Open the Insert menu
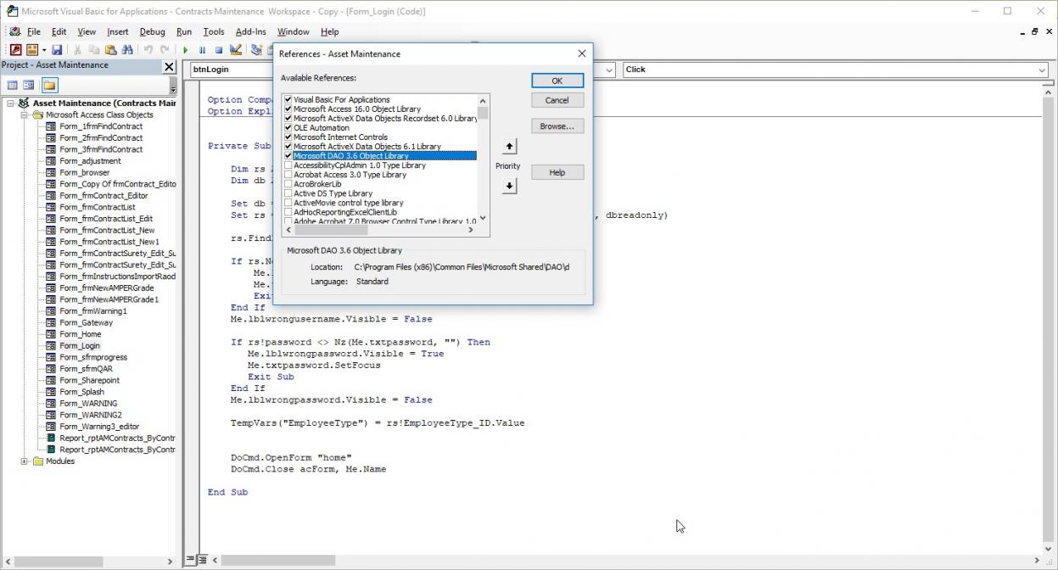1058x570 pixels. point(118,31)
